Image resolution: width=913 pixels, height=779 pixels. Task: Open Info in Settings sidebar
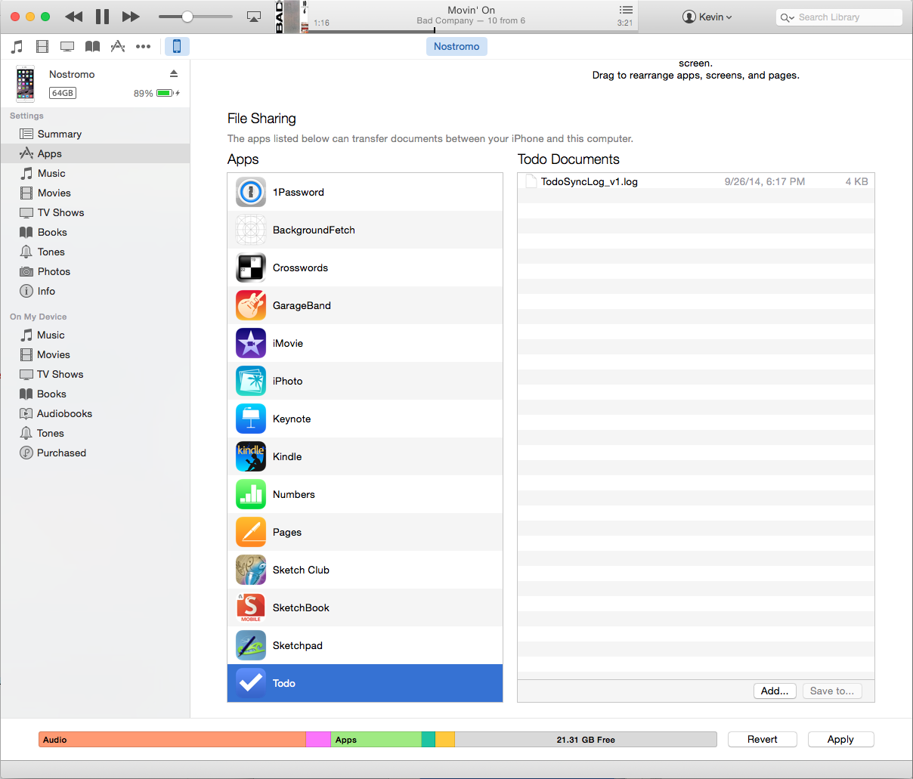click(x=94, y=291)
